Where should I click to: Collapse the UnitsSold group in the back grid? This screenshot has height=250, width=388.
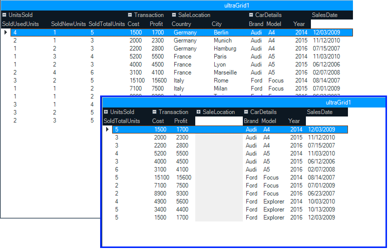[x=4, y=15]
